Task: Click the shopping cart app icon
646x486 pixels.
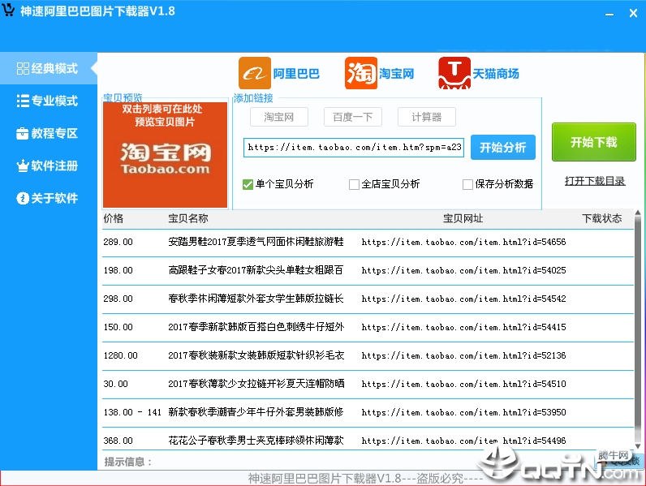Action: click(8, 10)
